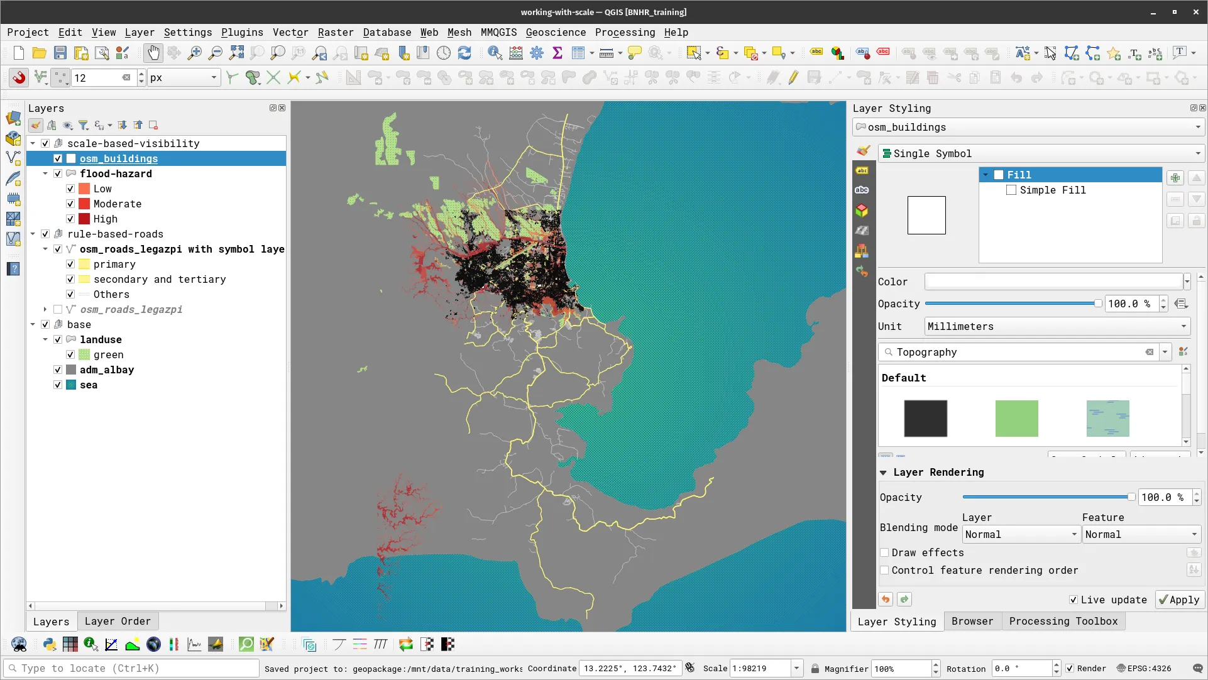Enable Draw effects in Layer Rendering
Image resolution: width=1208 pixels, height=680 pixels.
pyautogui.click(x=885, y=552)
